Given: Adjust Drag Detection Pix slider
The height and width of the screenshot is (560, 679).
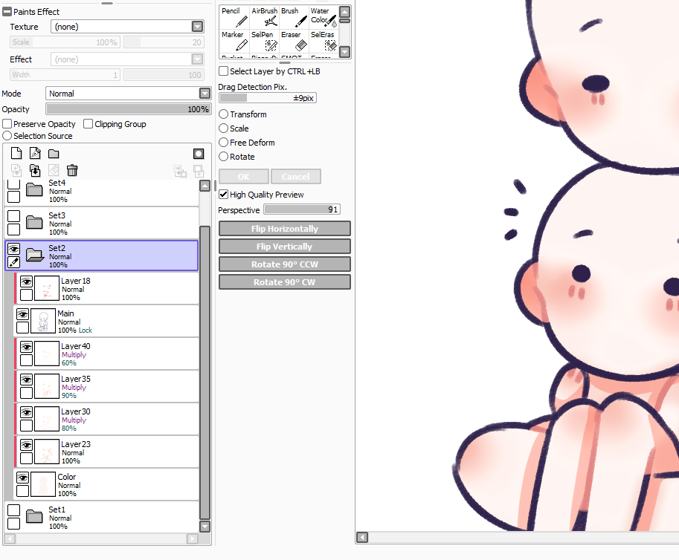Looking at the screenshot, I should [x=268, y=98].
